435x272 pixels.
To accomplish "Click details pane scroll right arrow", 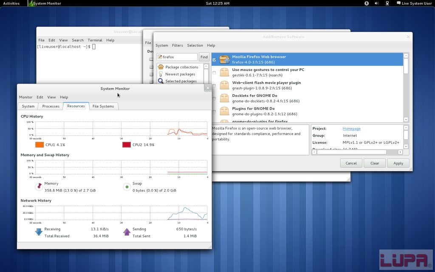I will point(400,152).
